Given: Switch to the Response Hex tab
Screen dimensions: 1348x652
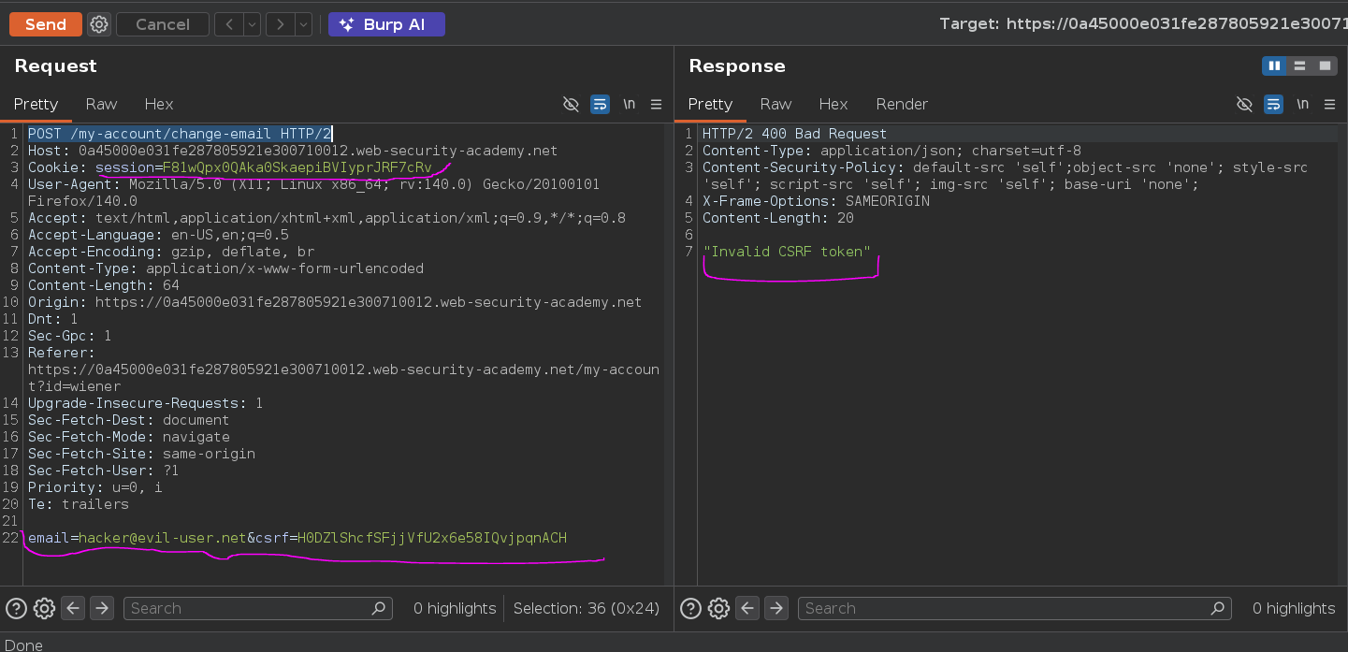Looking at the screenshot, I should tap(833, 104).
